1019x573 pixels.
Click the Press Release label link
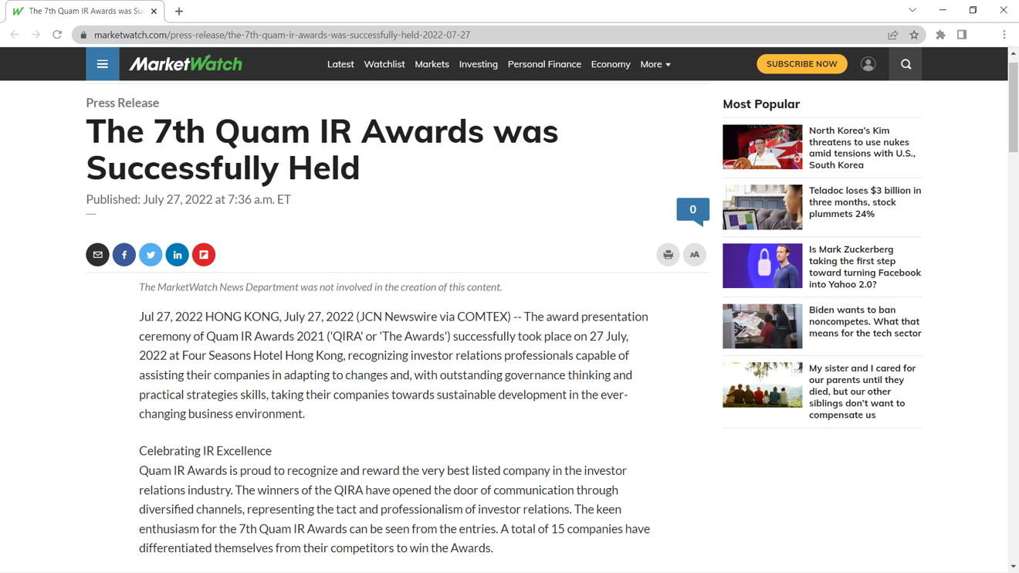coord(123,103)
